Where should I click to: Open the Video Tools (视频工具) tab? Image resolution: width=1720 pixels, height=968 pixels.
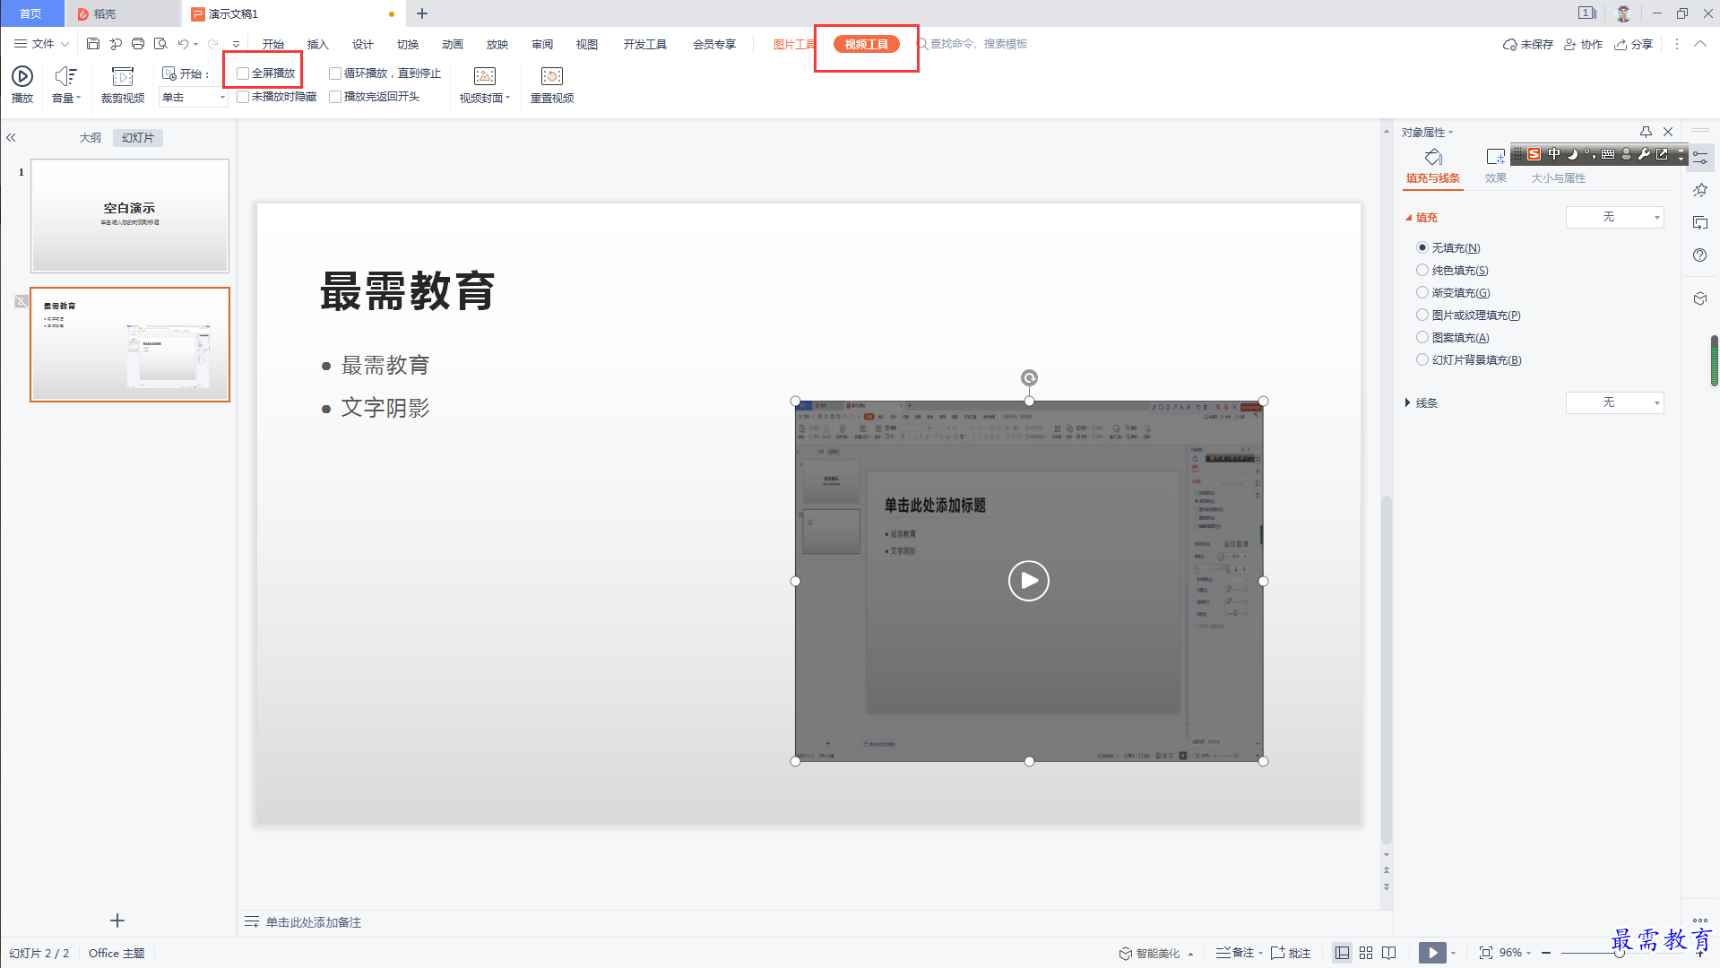point(866,44)
